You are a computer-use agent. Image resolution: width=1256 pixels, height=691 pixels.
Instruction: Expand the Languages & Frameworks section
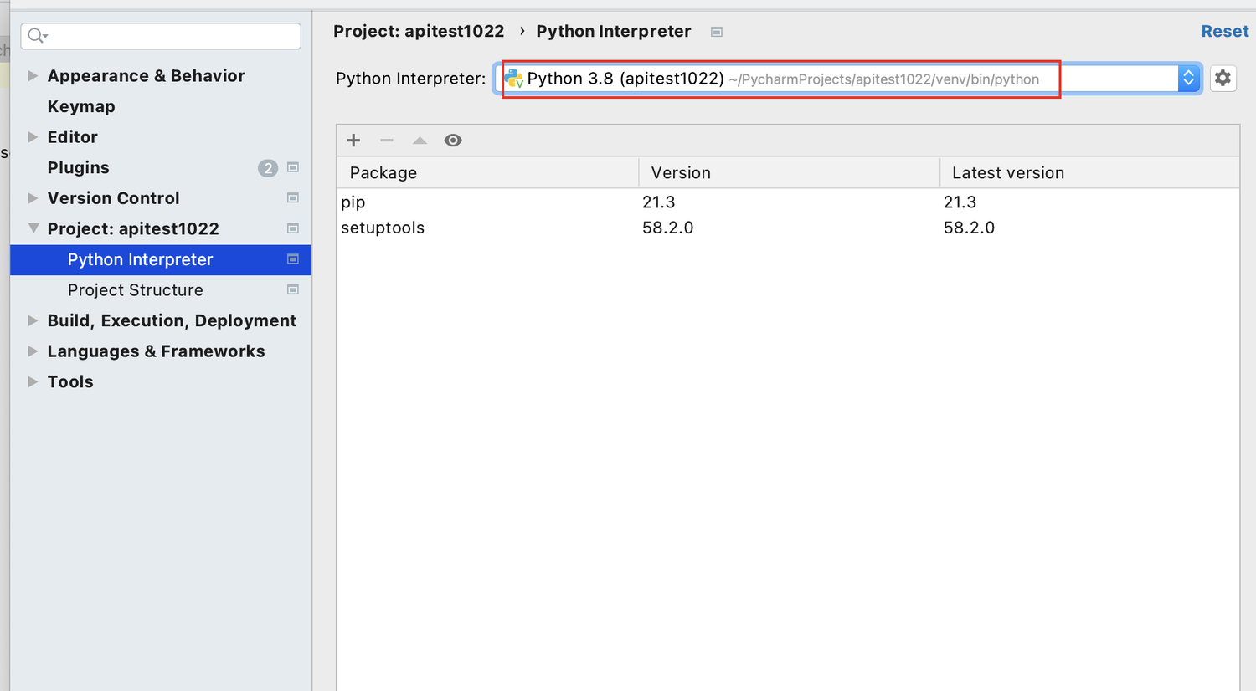(33, 351)
